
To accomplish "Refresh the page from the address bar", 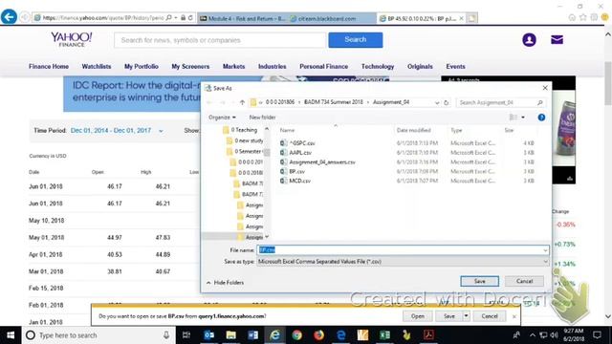I will click(190, 17).
